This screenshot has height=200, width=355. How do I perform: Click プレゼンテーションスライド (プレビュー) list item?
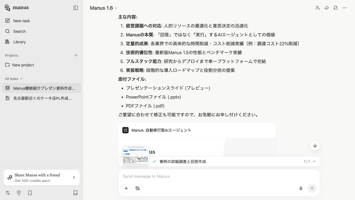(168, 88)
